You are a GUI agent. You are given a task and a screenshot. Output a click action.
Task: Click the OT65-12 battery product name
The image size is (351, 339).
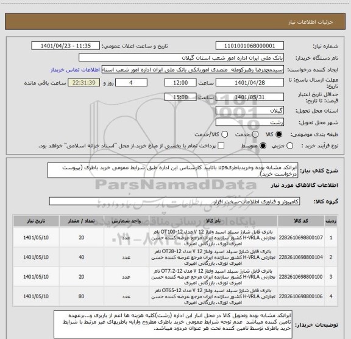213,296
